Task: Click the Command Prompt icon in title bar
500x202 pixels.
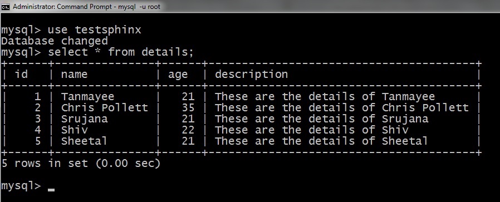Action: click(x=6, y=6)
